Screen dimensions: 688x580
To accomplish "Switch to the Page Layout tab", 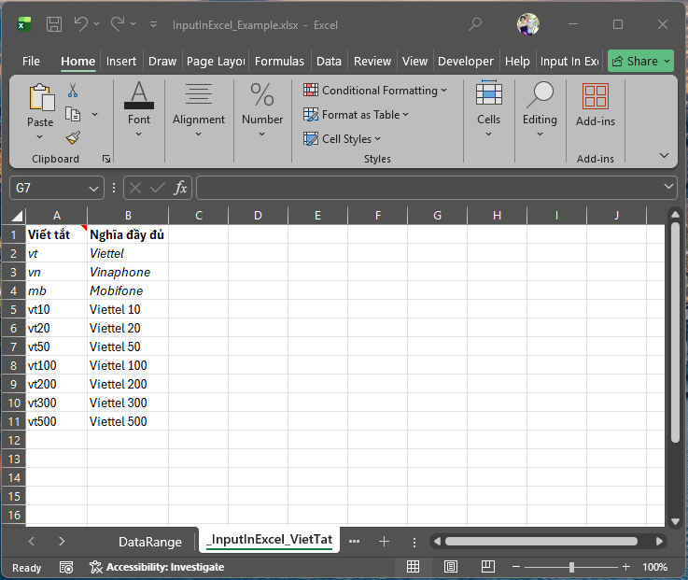I will (216, 61).
